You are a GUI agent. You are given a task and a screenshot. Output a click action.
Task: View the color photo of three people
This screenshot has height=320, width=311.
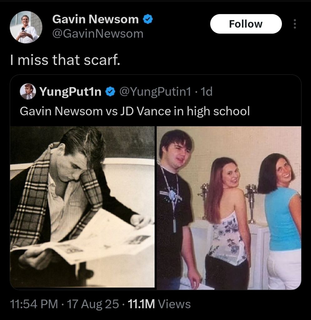click(229, 208)
